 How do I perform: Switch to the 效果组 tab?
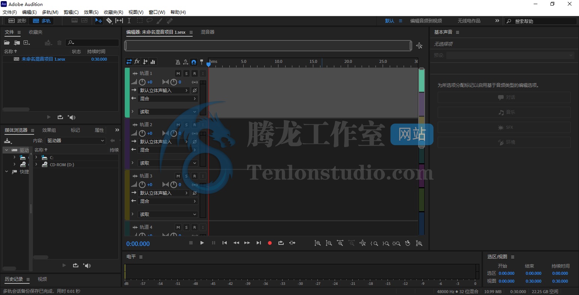pos(49,130)
